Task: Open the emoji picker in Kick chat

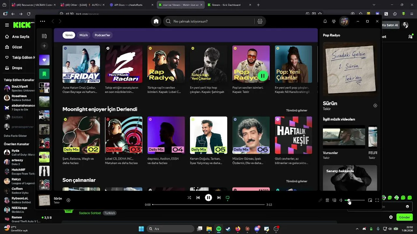Action: click(407, 206)
